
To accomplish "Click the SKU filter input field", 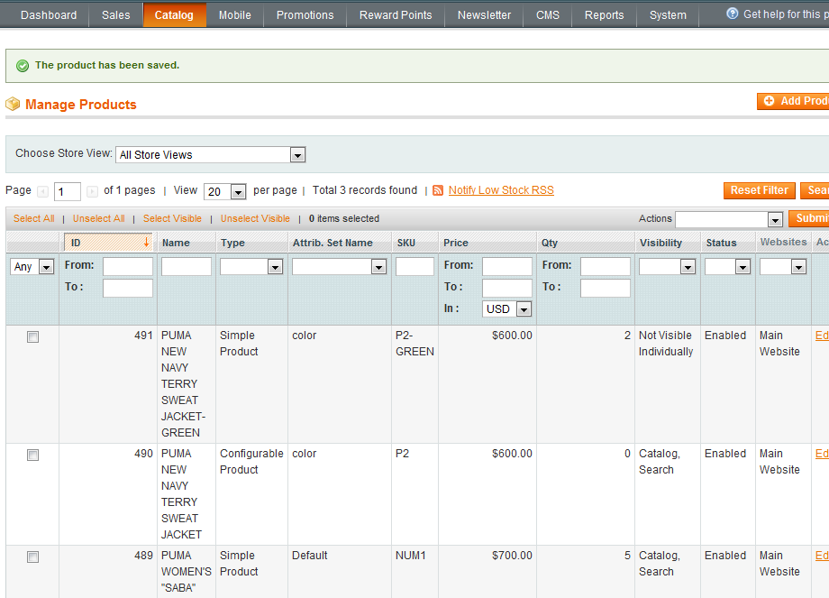I will (x=414, y=266).
